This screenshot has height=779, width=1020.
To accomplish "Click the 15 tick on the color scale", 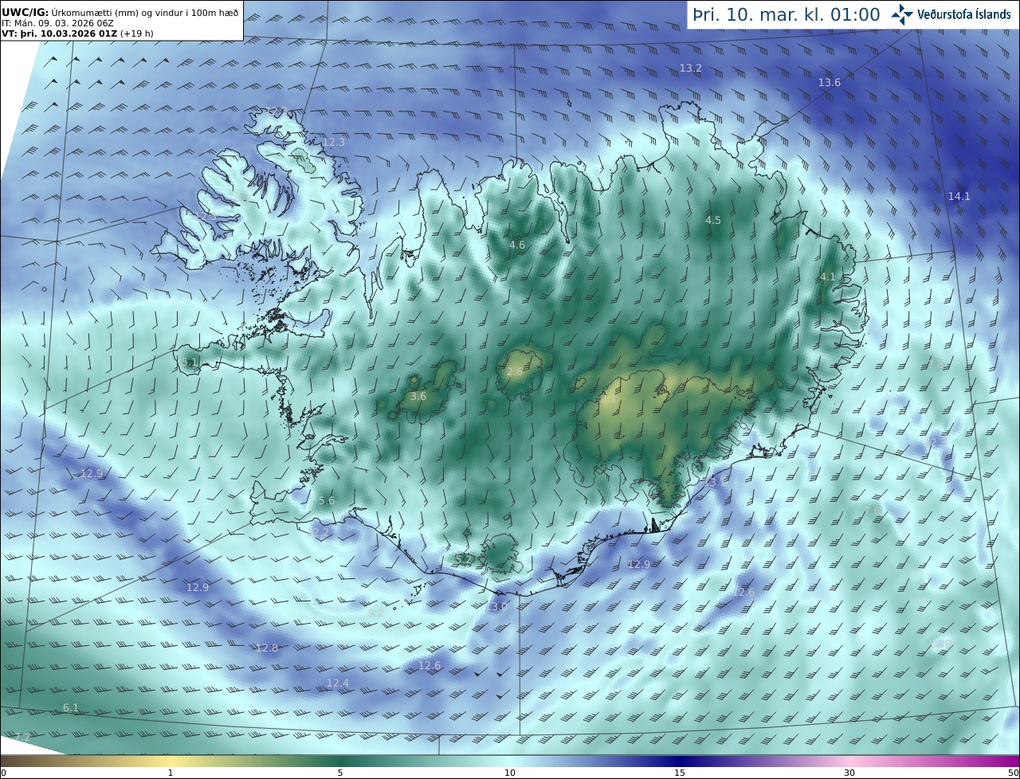I will point(680,772).
